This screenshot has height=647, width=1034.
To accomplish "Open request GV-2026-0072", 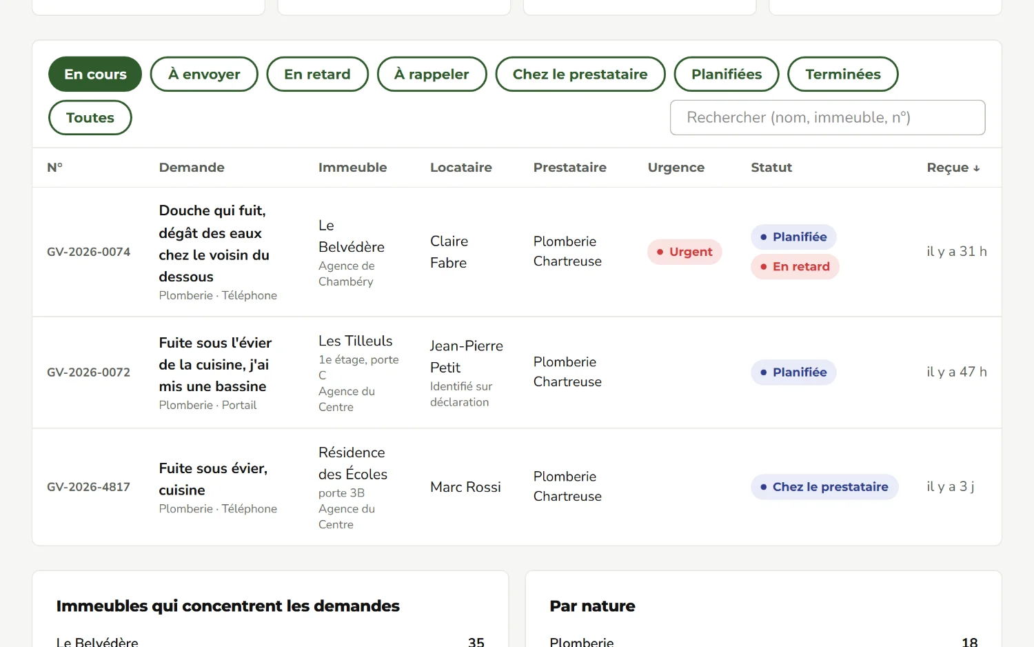I will (88, 372).
